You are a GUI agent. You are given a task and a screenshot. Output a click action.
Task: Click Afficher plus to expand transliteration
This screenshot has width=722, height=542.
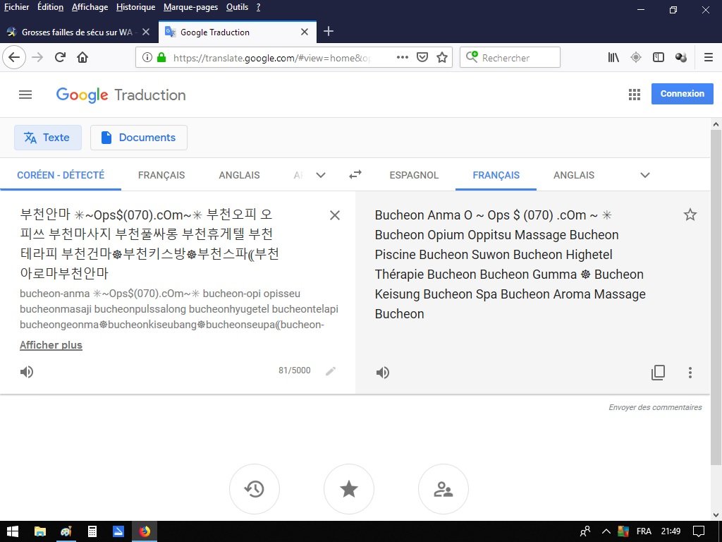[51, 344]
